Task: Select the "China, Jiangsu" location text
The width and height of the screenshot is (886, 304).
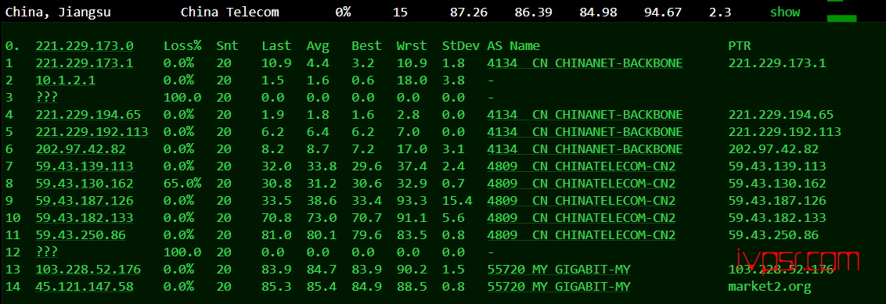Action: tap(58, 12)
